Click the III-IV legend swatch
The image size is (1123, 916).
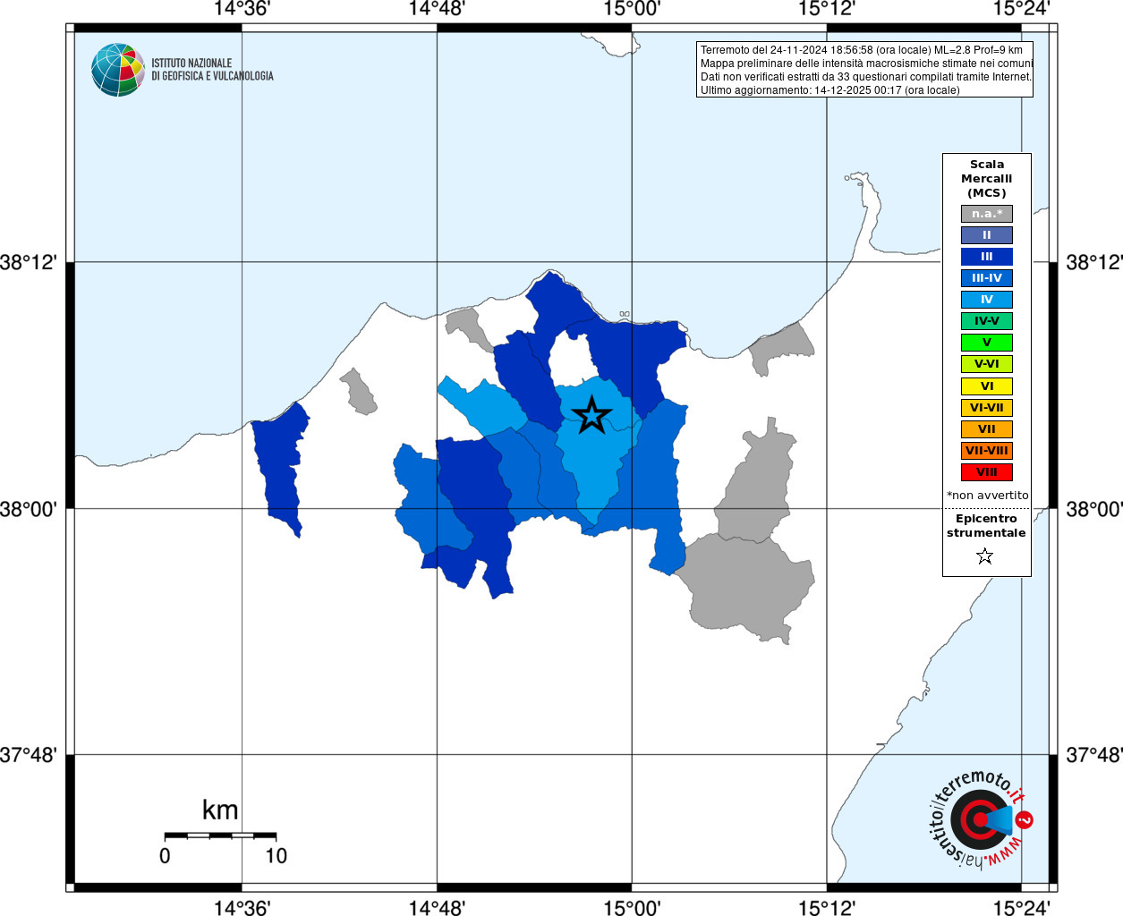(x=987, y=278)
